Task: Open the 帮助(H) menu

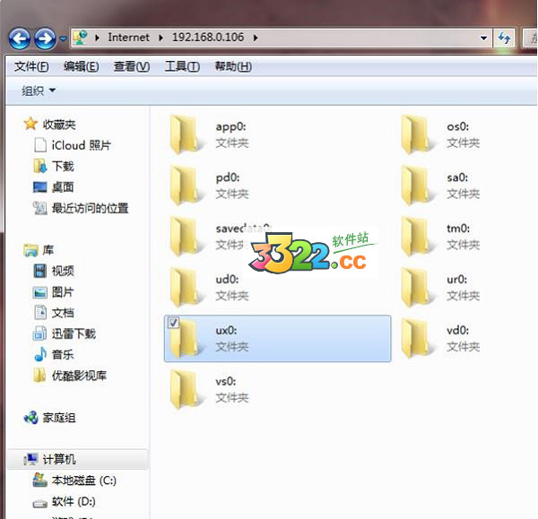Action: click(x=233, y=66)
